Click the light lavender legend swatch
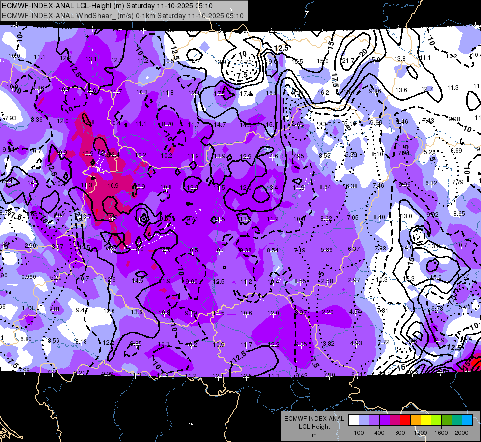The width and height of the screenshot is (481, 442). [364, 420]
